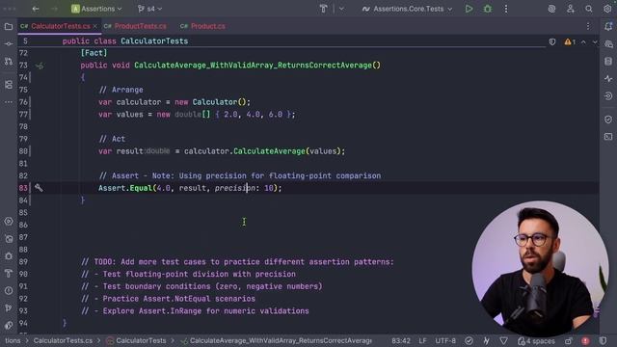Click the quick-fix wrench icon on line 83
Screen dimensions: 617x347
39,188
